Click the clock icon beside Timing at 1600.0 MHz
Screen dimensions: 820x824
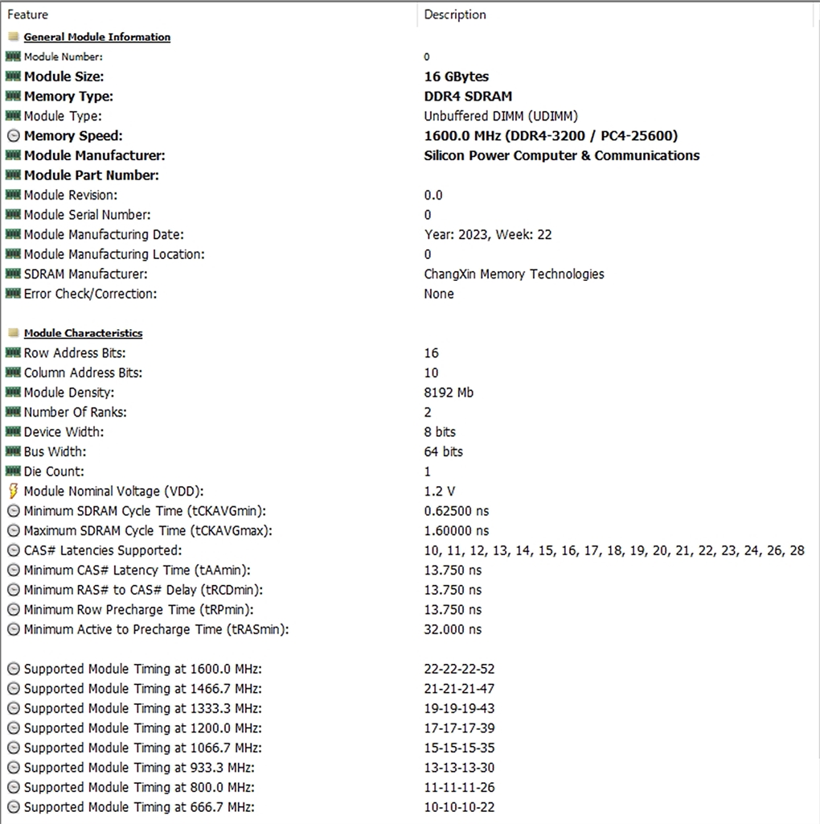(14, 669)
